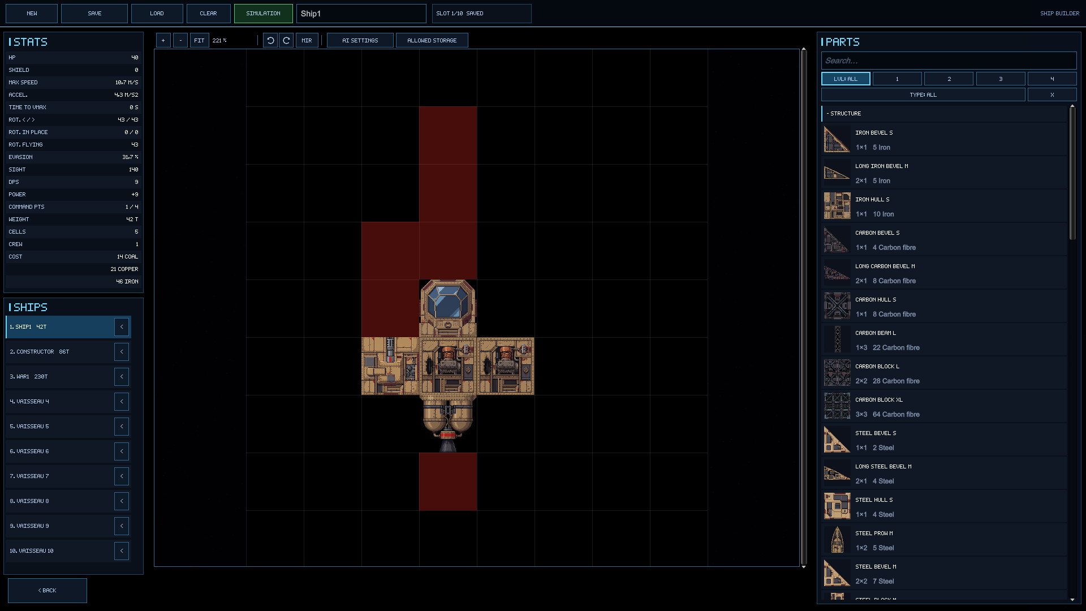The width and height of the screenshot is (1086, 611).
Task: Select the Iron Hull S part icon
Action: point(837,206)
